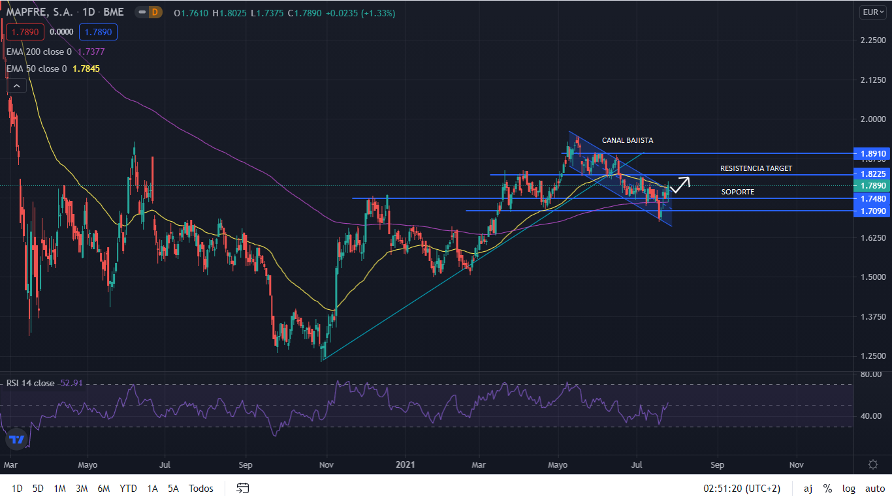Open chart settings gear icon
This screenshot has width=892, height=501.
pyautogui.click(x=872, y=464)
